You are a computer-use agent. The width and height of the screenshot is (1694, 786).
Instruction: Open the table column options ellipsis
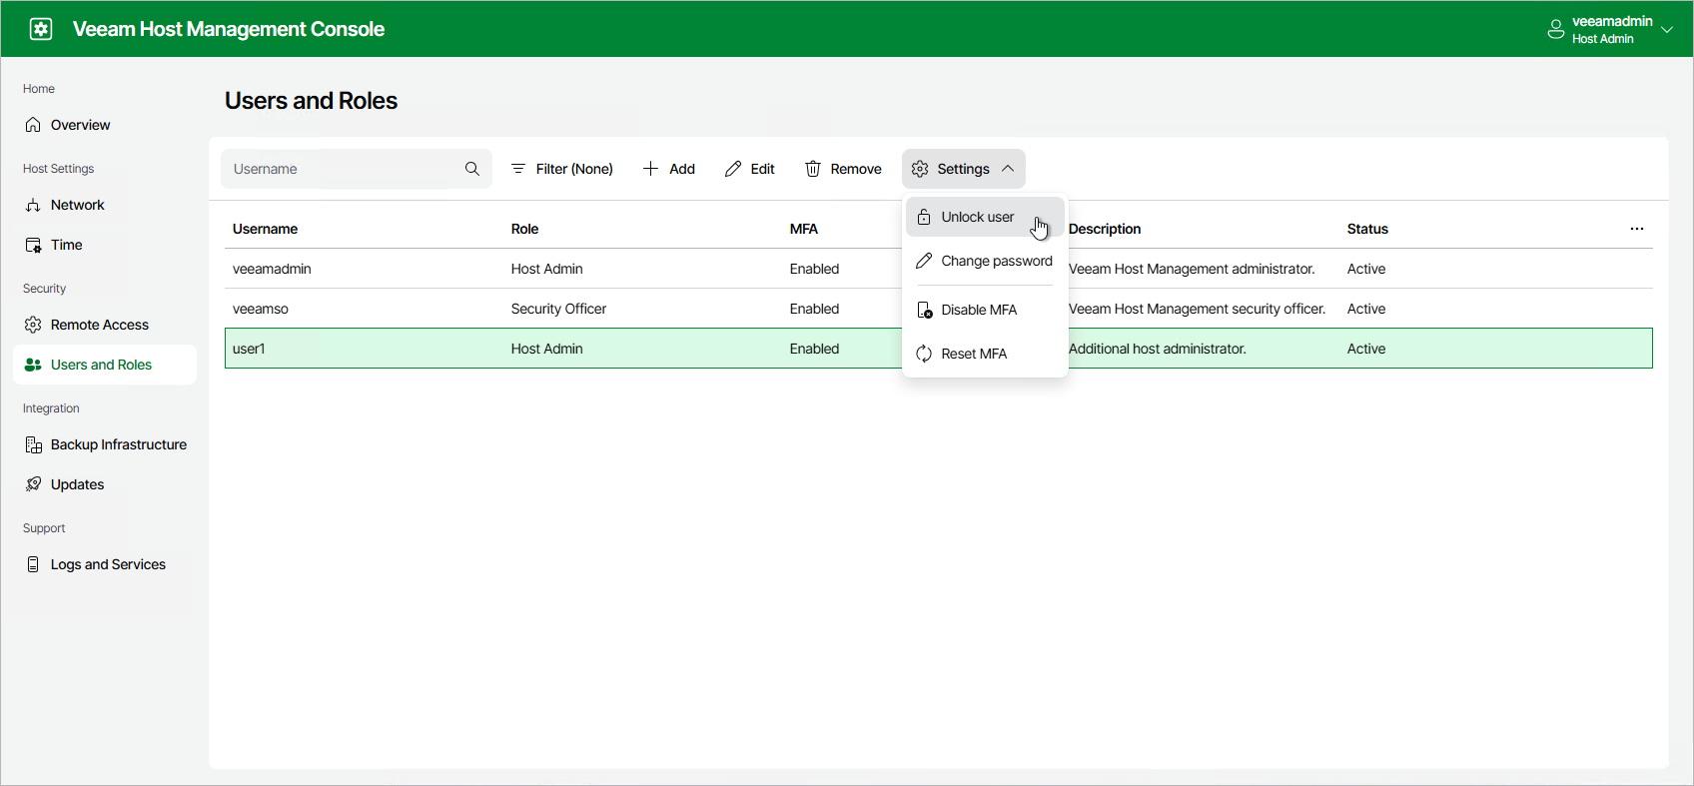click(1637, 229)
